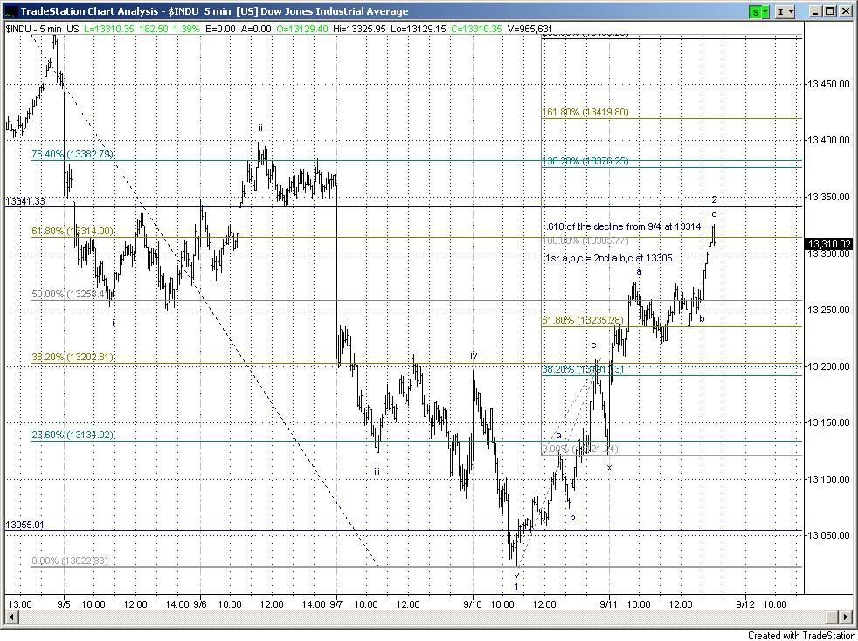Click the 9/10 date on the time axis

click(473, 603)
